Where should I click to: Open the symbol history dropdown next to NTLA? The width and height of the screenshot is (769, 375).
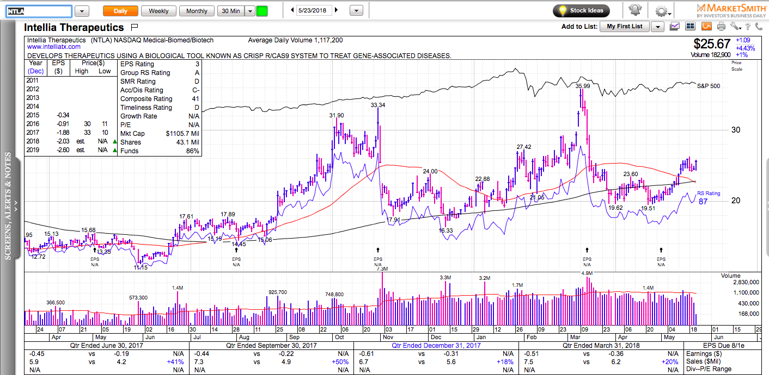coord(82,11)
